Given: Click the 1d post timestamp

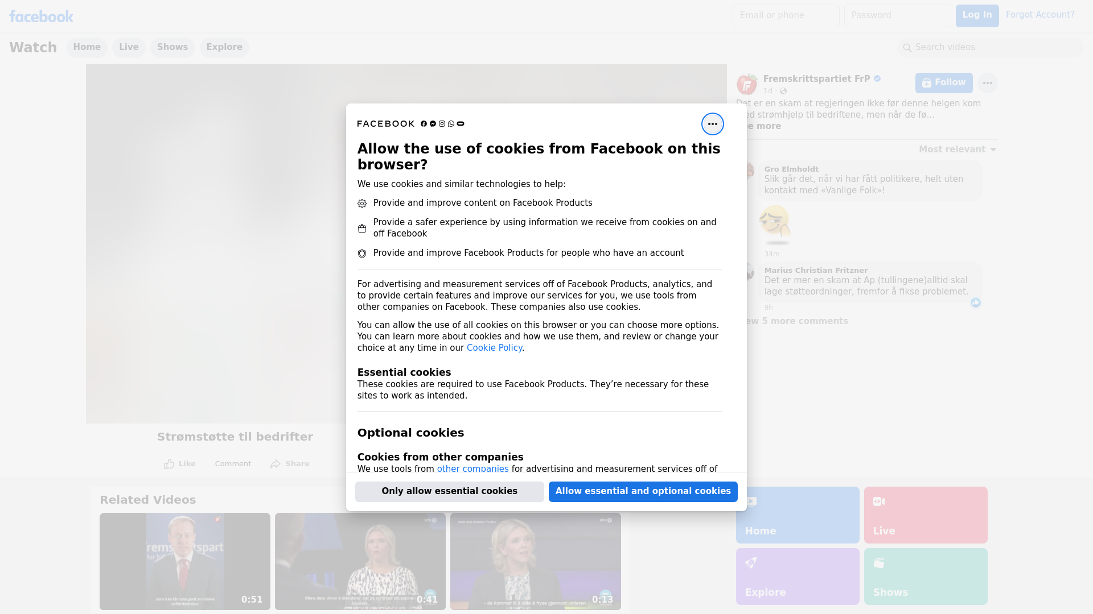Looking at the screenshot, I should pos(768,91).
